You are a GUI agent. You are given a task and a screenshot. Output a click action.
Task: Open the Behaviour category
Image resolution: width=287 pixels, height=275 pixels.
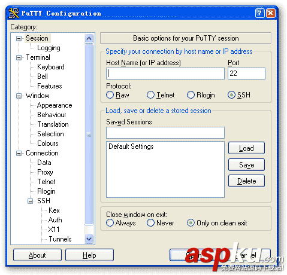pos(52,115)
